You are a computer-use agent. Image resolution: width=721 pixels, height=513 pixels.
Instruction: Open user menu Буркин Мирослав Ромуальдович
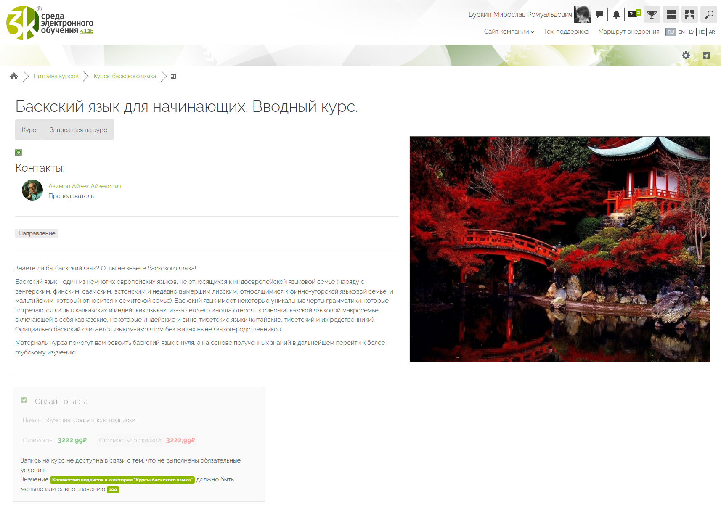click(x=520, y=15)
